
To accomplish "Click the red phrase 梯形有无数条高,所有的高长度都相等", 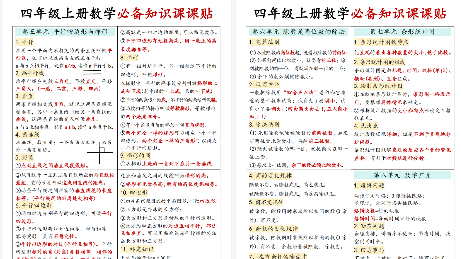I will click(171, 184).
